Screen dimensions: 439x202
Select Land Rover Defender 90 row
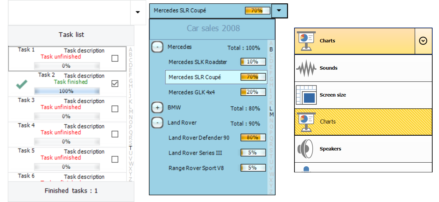pos(216,138)
